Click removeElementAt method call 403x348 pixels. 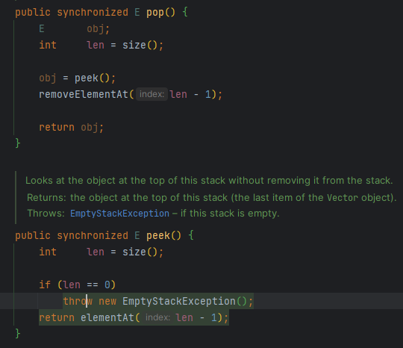click(84, 94)
